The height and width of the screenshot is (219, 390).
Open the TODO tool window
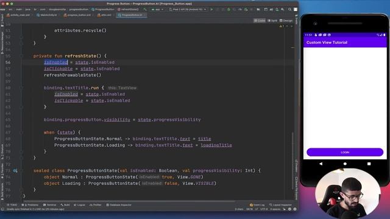pyautogui.click(x=12, y=205)
